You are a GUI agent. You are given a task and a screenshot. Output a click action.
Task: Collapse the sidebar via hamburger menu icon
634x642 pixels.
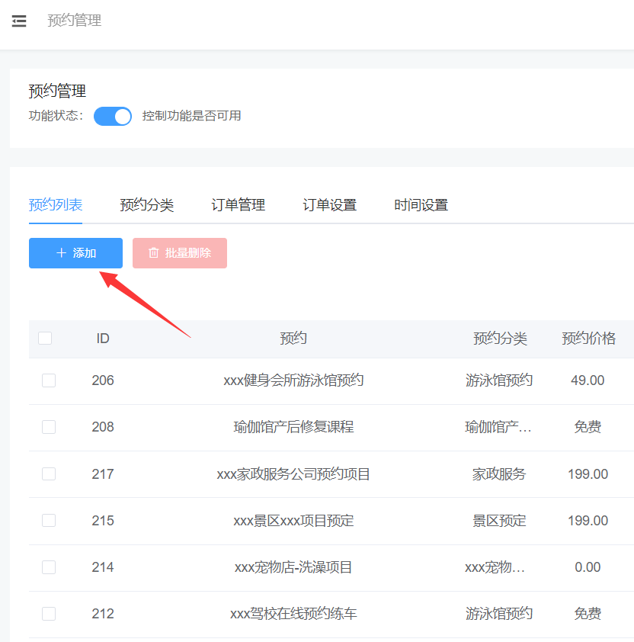(x=19, y=21)
